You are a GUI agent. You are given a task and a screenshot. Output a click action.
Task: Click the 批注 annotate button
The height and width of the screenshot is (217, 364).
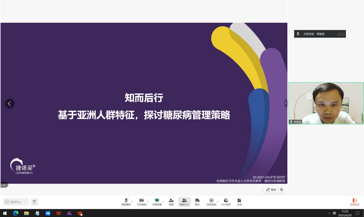click(271, 190)
